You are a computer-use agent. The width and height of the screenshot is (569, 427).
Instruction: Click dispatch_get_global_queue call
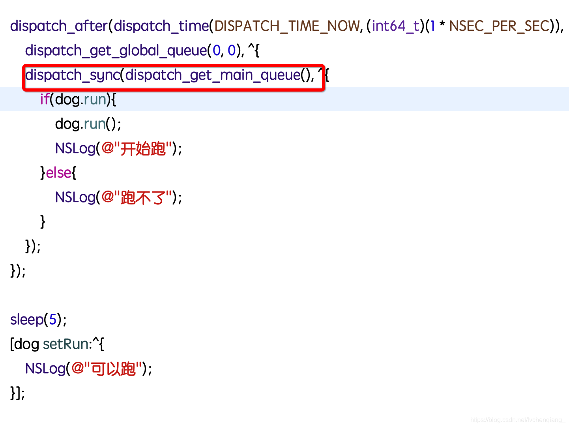(116, 51)
